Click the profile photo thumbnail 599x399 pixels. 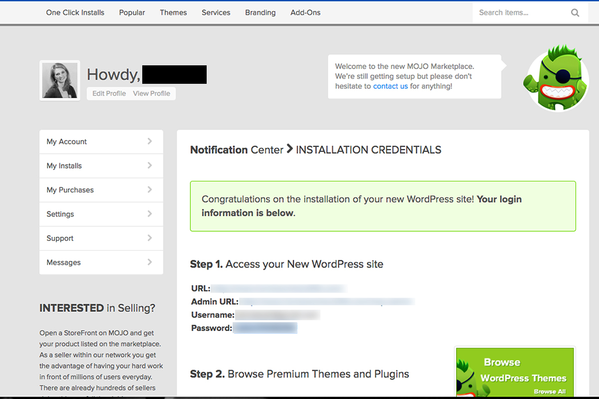(x=60, y=80)
